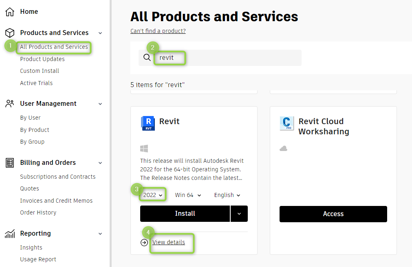Select Subscriptions and Contracts in the sidebar
Screen dimensions: 412x267
[x=58, y=176]
